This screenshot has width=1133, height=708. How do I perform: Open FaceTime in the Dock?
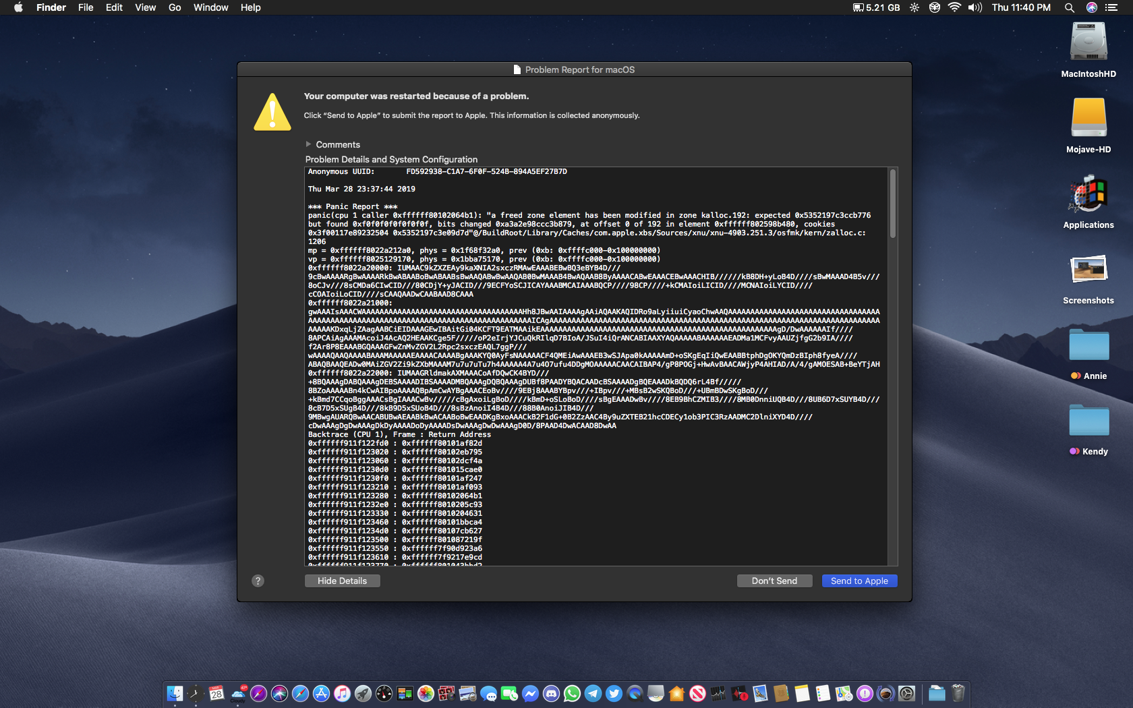[509, 693]
